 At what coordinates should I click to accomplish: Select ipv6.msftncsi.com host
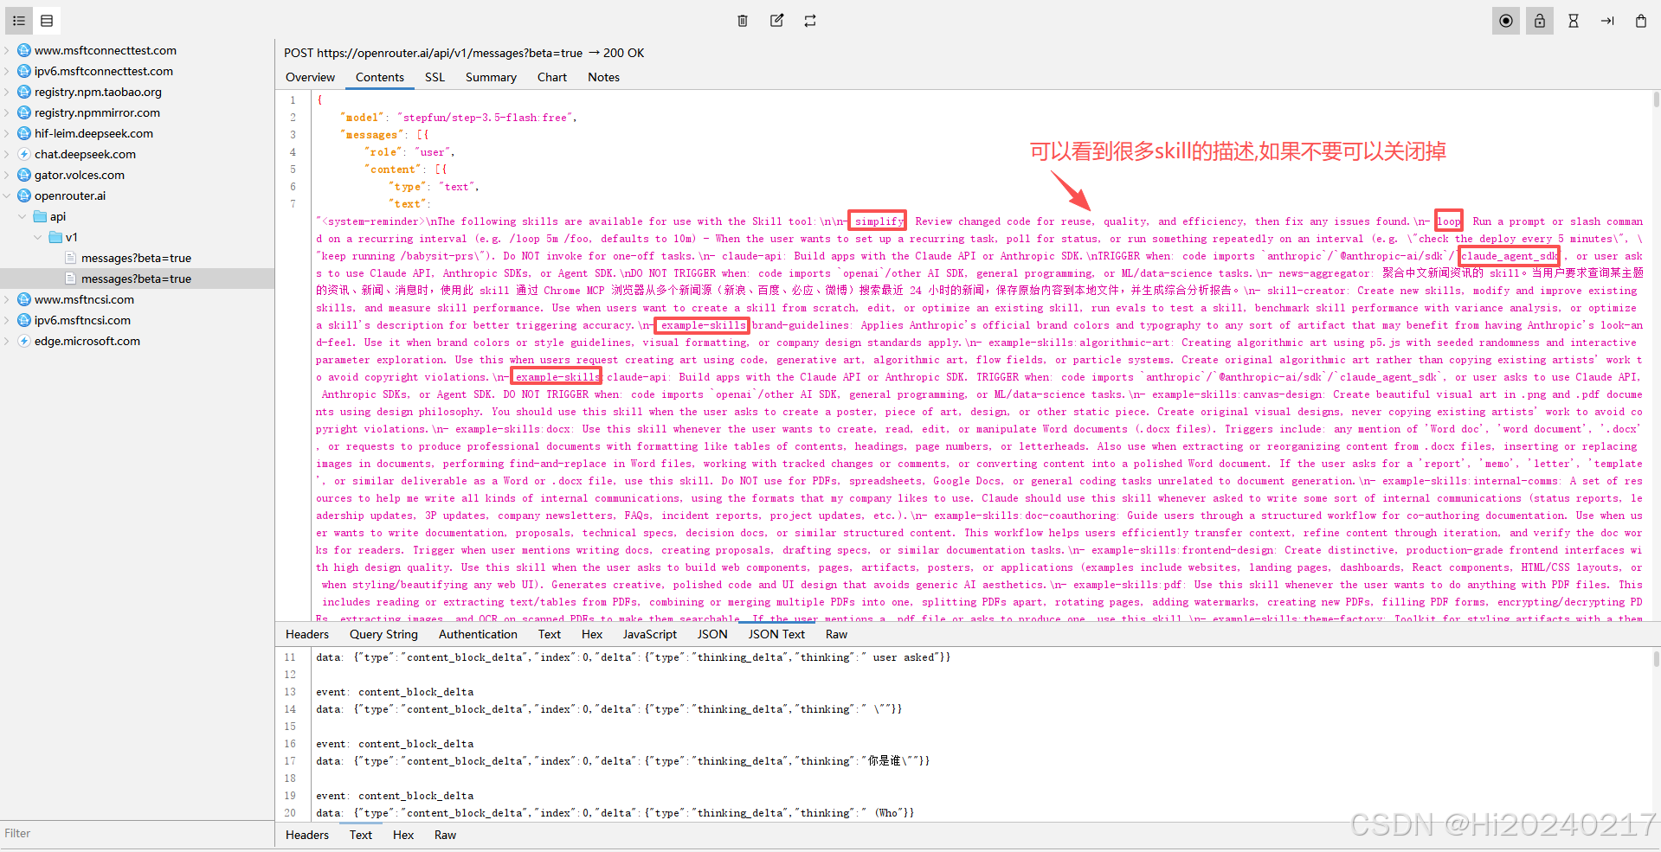coord(82,320)
